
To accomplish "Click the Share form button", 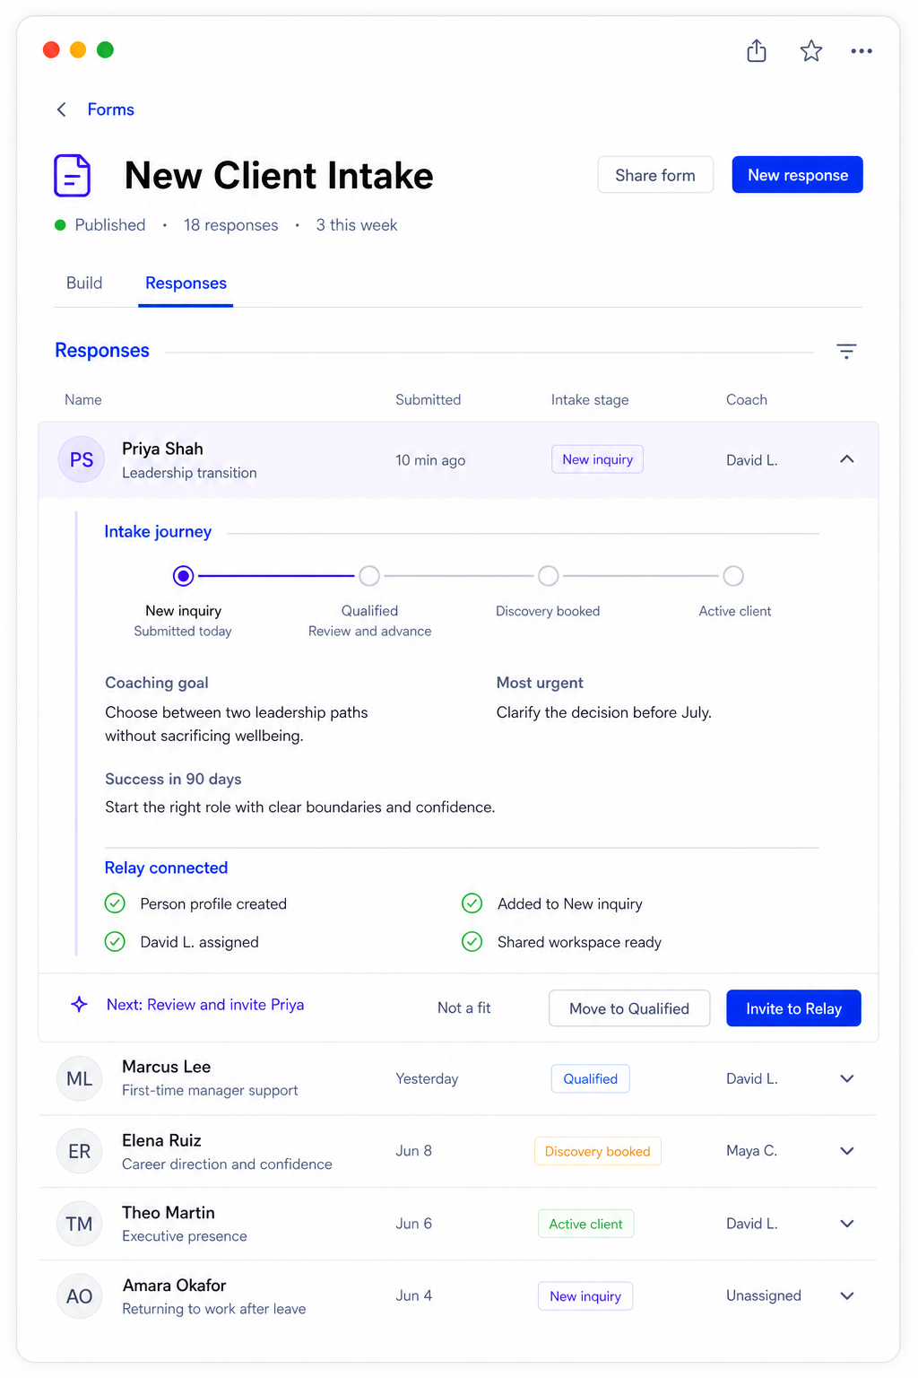I will (x=655, y=175).
